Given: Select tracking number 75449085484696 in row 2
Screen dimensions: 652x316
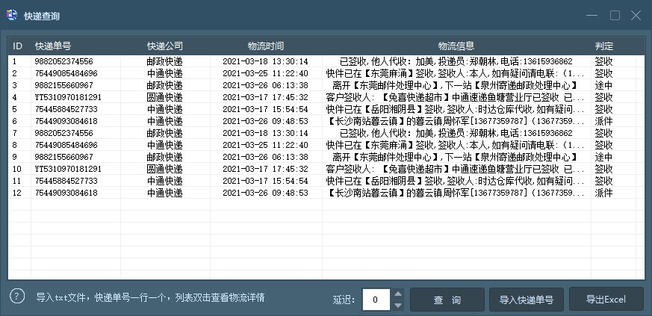Looking at the screenshot, I should (x=66, y=74).
